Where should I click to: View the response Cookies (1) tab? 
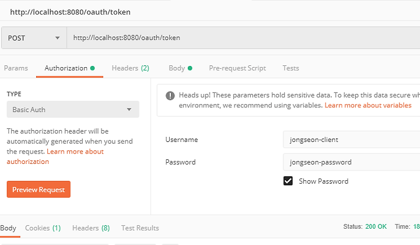[43, 228]
